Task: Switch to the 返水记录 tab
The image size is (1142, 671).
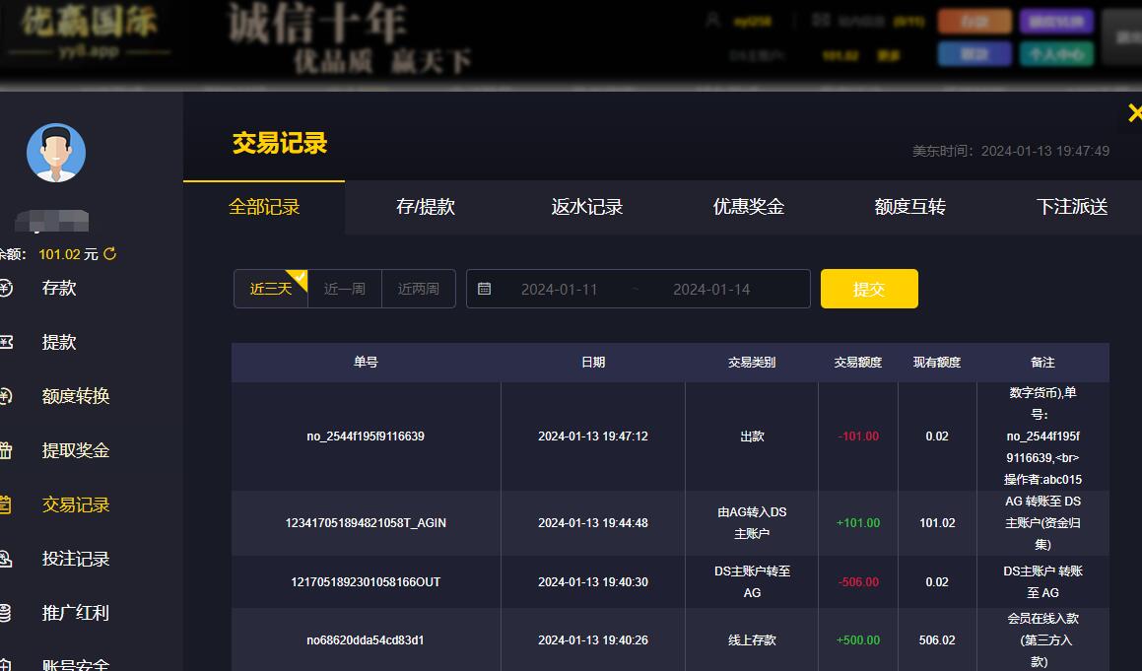Action: coord(587,208)
